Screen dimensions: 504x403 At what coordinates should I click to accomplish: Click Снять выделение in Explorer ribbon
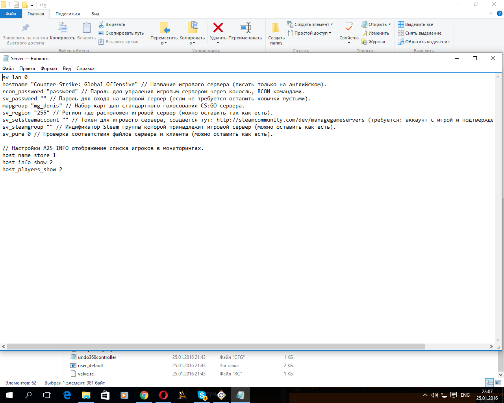click(419, 33)
